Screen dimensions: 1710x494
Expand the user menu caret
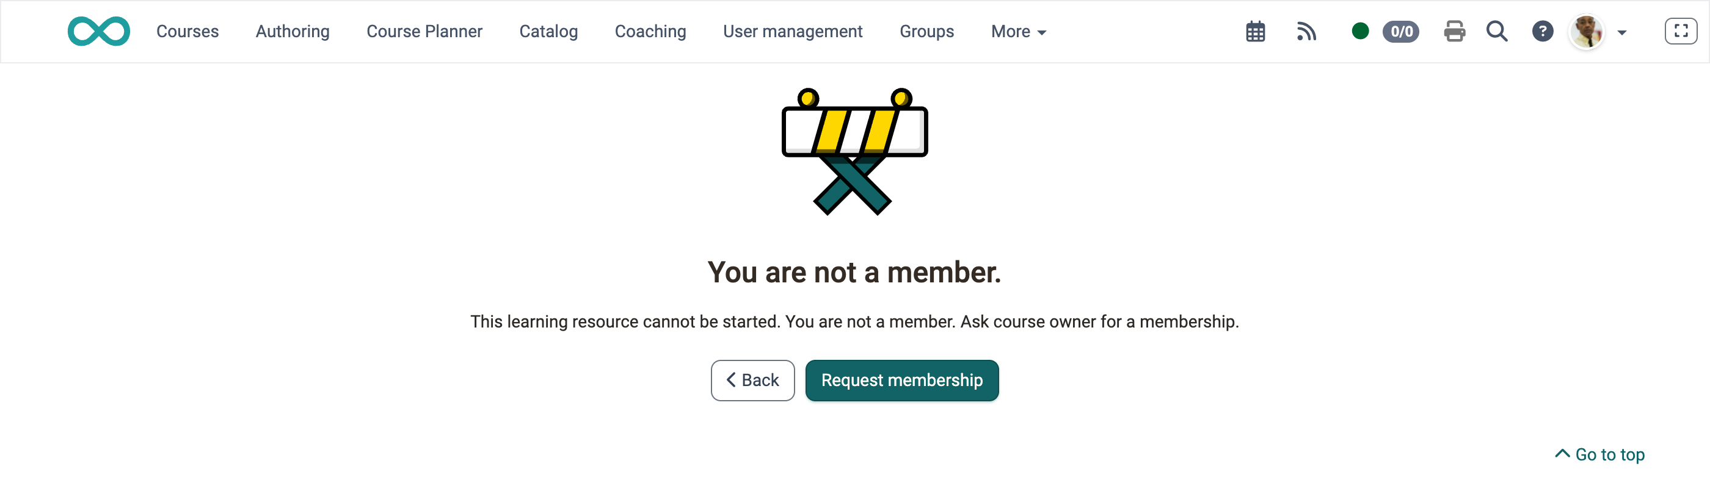point(1621,32)
